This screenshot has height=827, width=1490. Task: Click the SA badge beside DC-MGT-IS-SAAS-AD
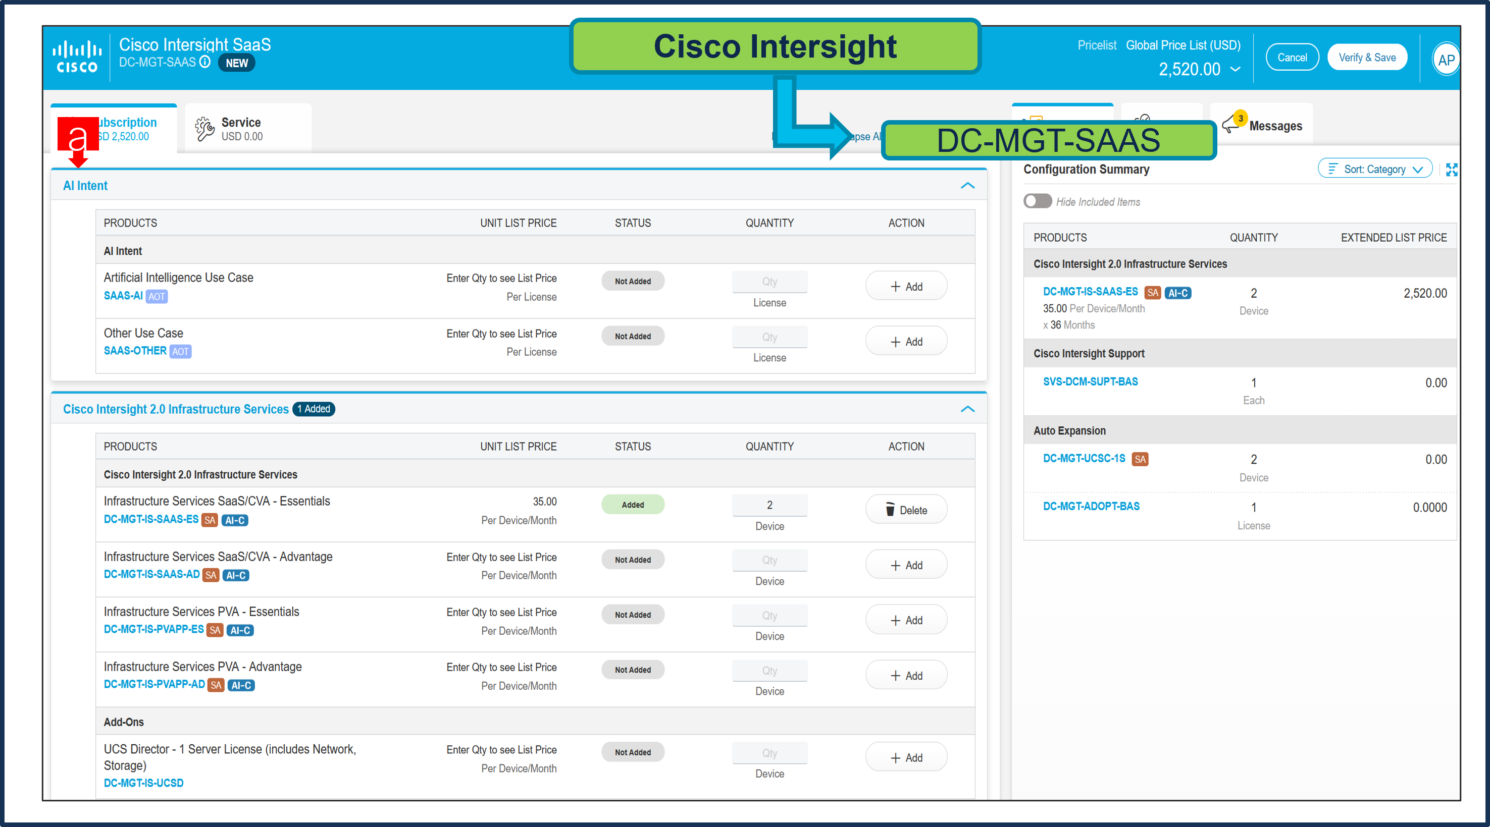(211, 575)
